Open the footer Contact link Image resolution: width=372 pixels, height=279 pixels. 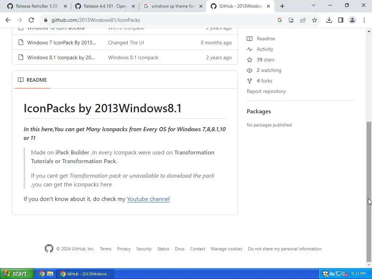pos(198,249)
